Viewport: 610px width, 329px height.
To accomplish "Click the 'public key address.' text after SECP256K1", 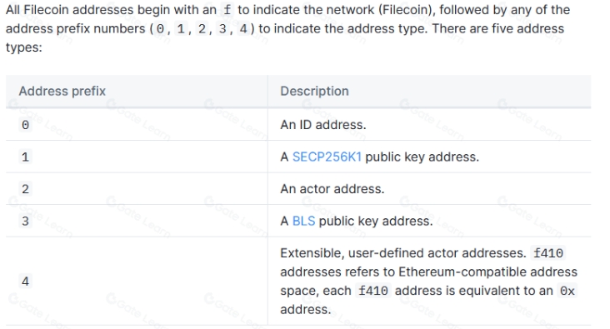I will pyautogui.click(x=422, y=157).
